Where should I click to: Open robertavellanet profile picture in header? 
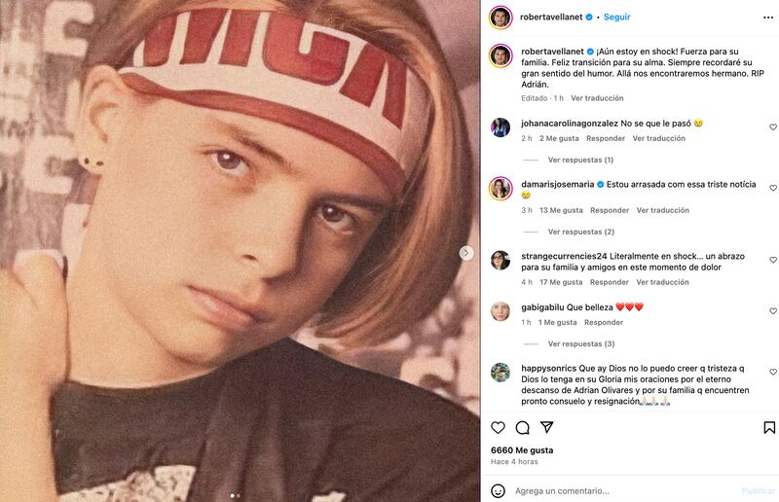501,17
